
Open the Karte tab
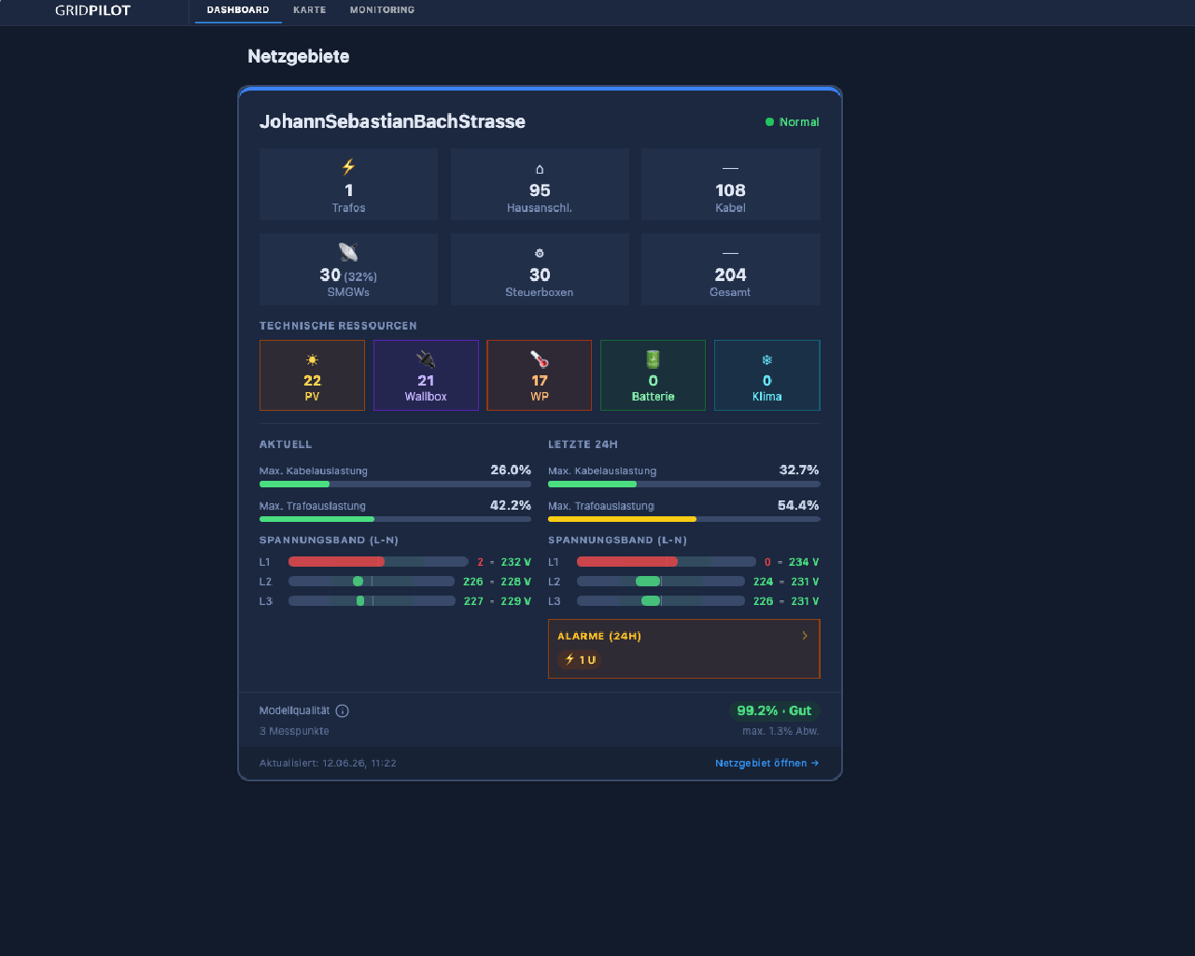310,10
